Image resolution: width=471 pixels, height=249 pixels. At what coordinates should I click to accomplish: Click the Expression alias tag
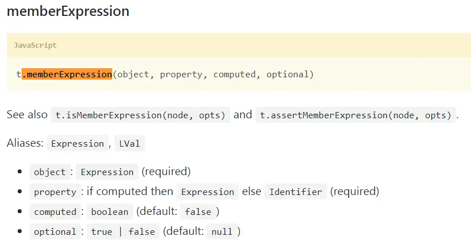click(x=77, y=143)
